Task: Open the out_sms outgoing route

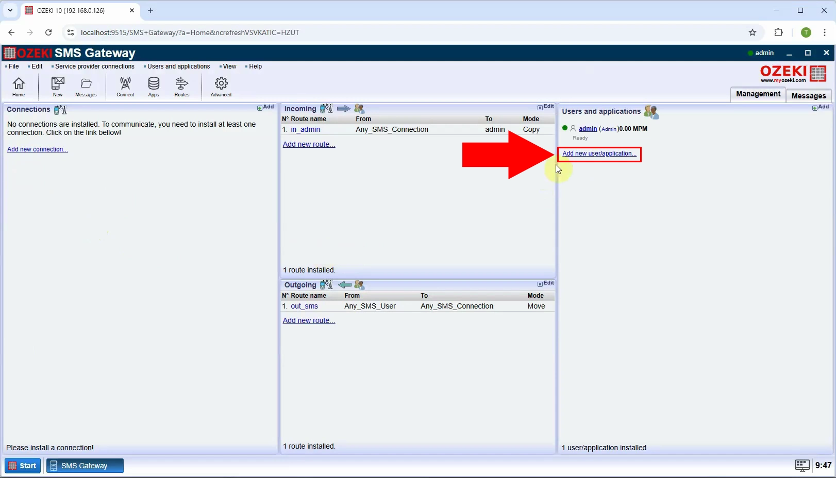Action: (304, 306)
